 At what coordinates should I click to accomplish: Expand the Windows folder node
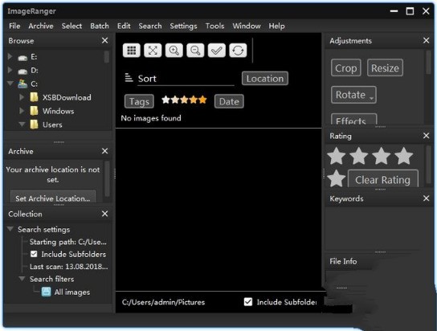coord(22,111)
